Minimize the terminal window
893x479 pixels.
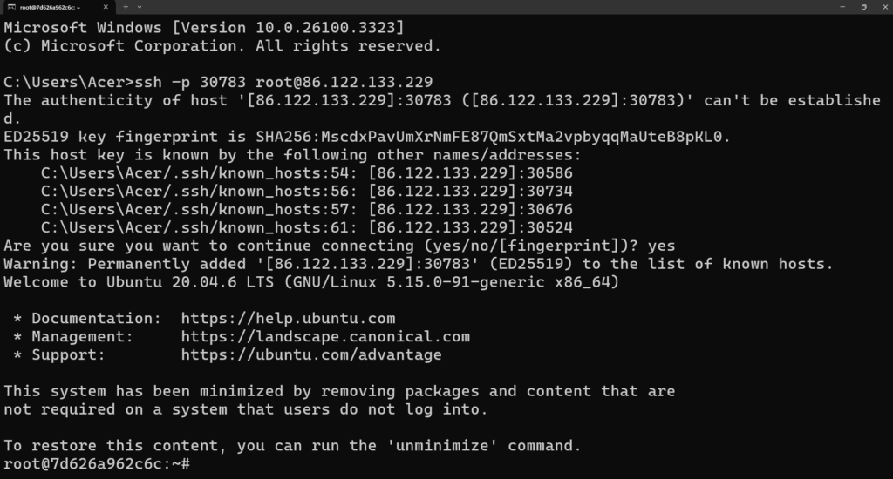[x=842, y=7]
